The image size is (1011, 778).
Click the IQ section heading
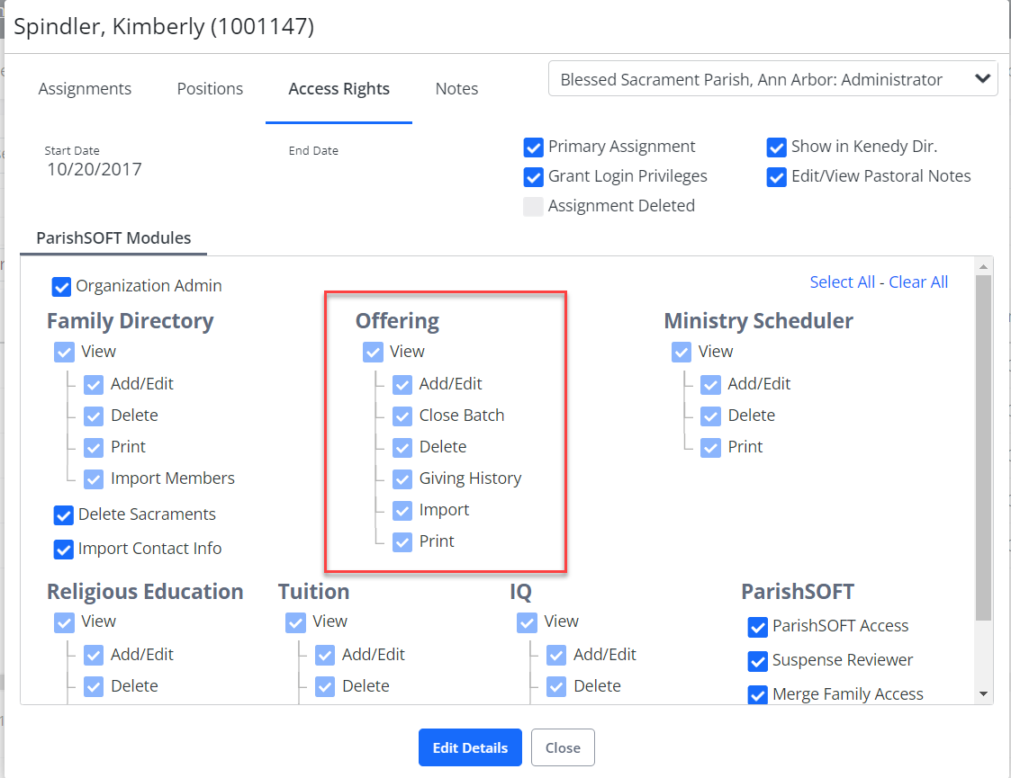coord(520,591)
